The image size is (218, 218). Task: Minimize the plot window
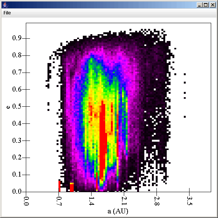click(200, 5)
